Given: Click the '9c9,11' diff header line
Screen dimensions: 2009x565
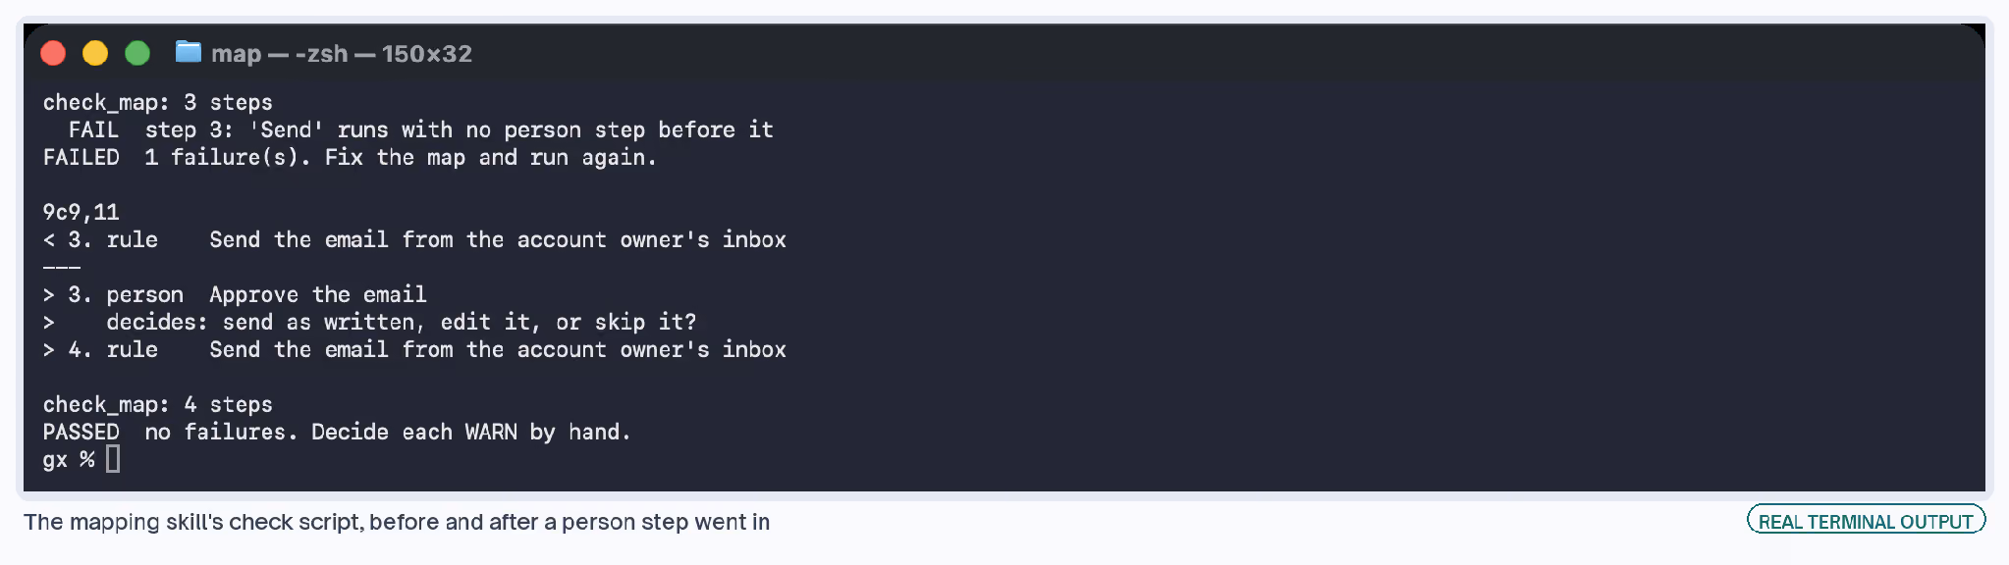Looking at the screenshot, I should pos(81,212).
